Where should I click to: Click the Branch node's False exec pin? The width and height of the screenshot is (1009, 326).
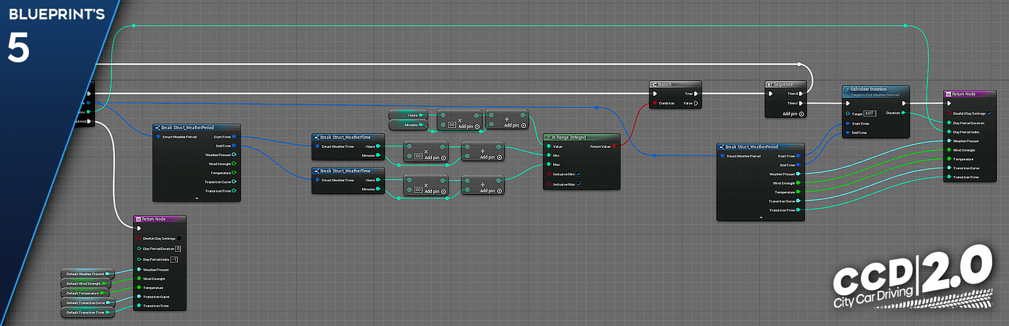696,103
